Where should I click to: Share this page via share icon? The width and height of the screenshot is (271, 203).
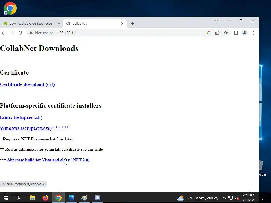click(217, 33)
